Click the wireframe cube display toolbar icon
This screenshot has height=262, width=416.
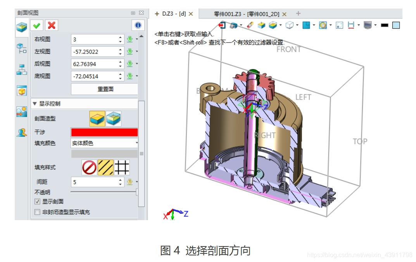(290, 25)
